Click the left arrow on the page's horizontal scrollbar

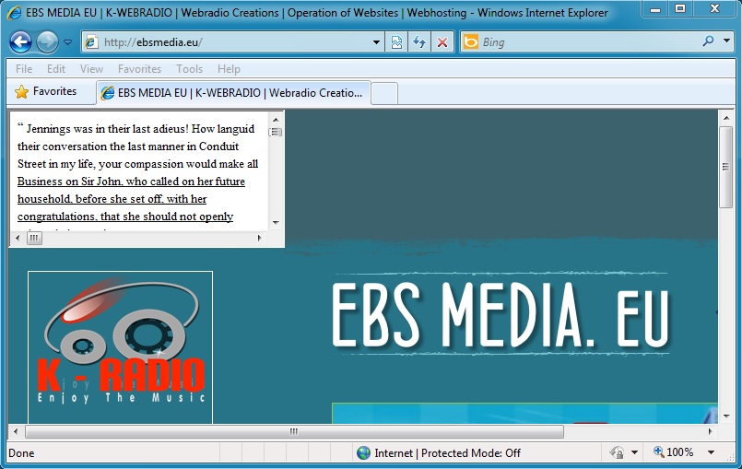[16, 431]
